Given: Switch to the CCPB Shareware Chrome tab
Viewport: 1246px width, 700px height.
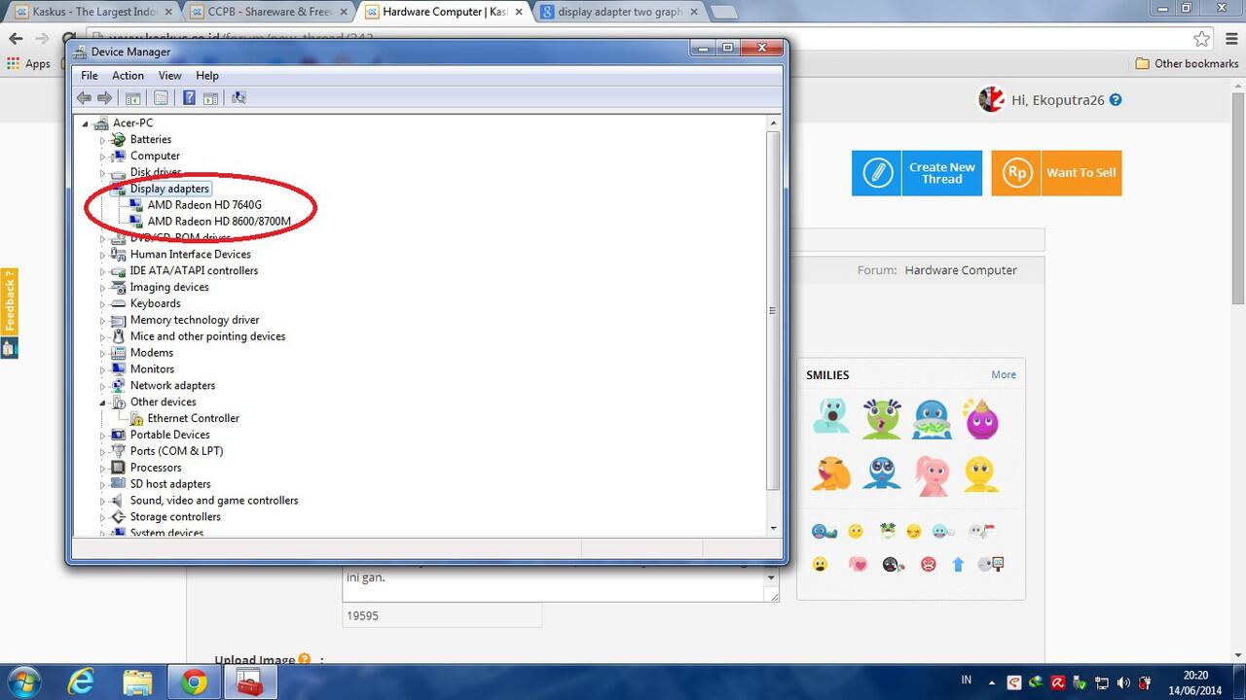Looking at the screenshot, I should click(268, 12).
